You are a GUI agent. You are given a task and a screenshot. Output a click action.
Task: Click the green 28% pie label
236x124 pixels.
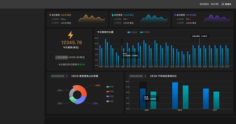pyautogui.click(x=60, y=103)
